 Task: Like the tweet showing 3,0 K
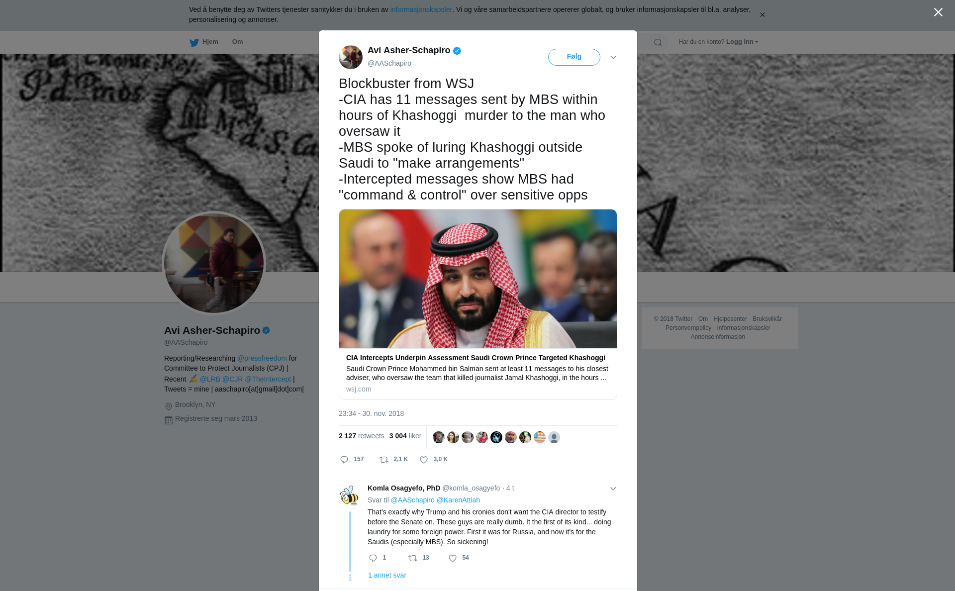pyautogui.click(x=424, y=460)
